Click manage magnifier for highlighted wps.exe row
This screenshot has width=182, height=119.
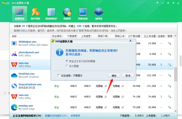(x=170, y=65)
